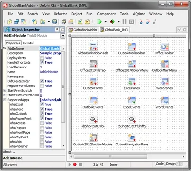Click the About... link
The width and height of the screenshot is (191, 171).
[x=9, y=152]
